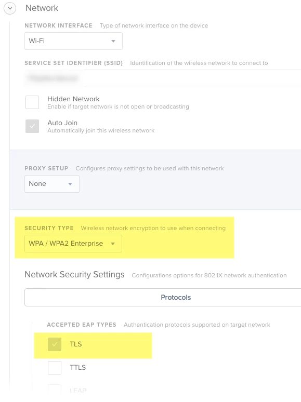The image size is (301, 402).
Task: Enable the Hidden Network checkbox
Action: (32, 102)
